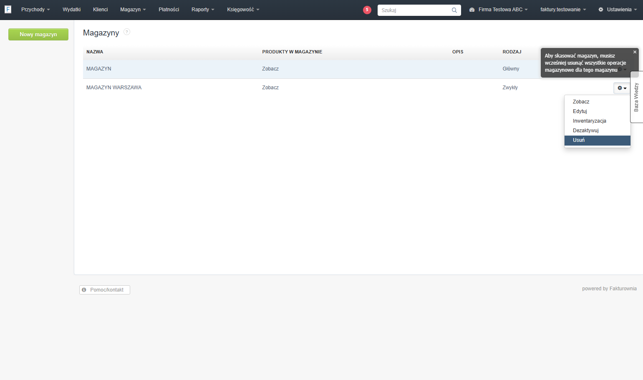Click the Zwykły type cell
Screen dimensions: 643x380
pos(510,88)
